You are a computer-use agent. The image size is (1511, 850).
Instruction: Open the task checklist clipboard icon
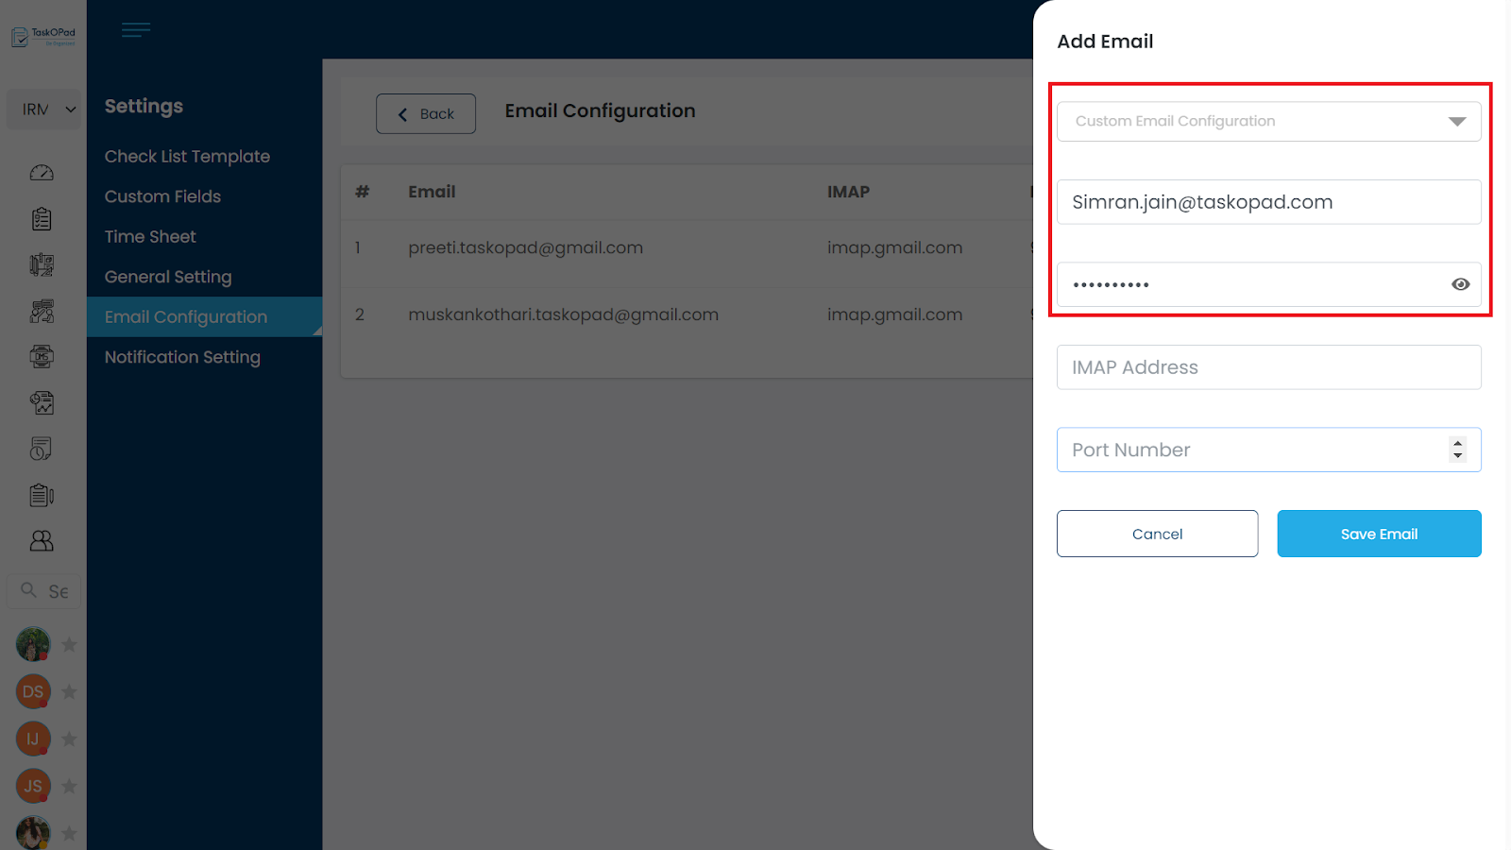coord(42,219)
